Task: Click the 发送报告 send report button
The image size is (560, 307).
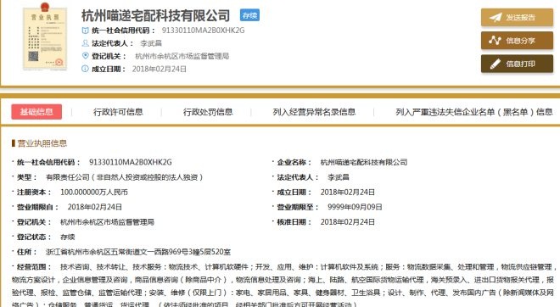Action: click(517, 17)
